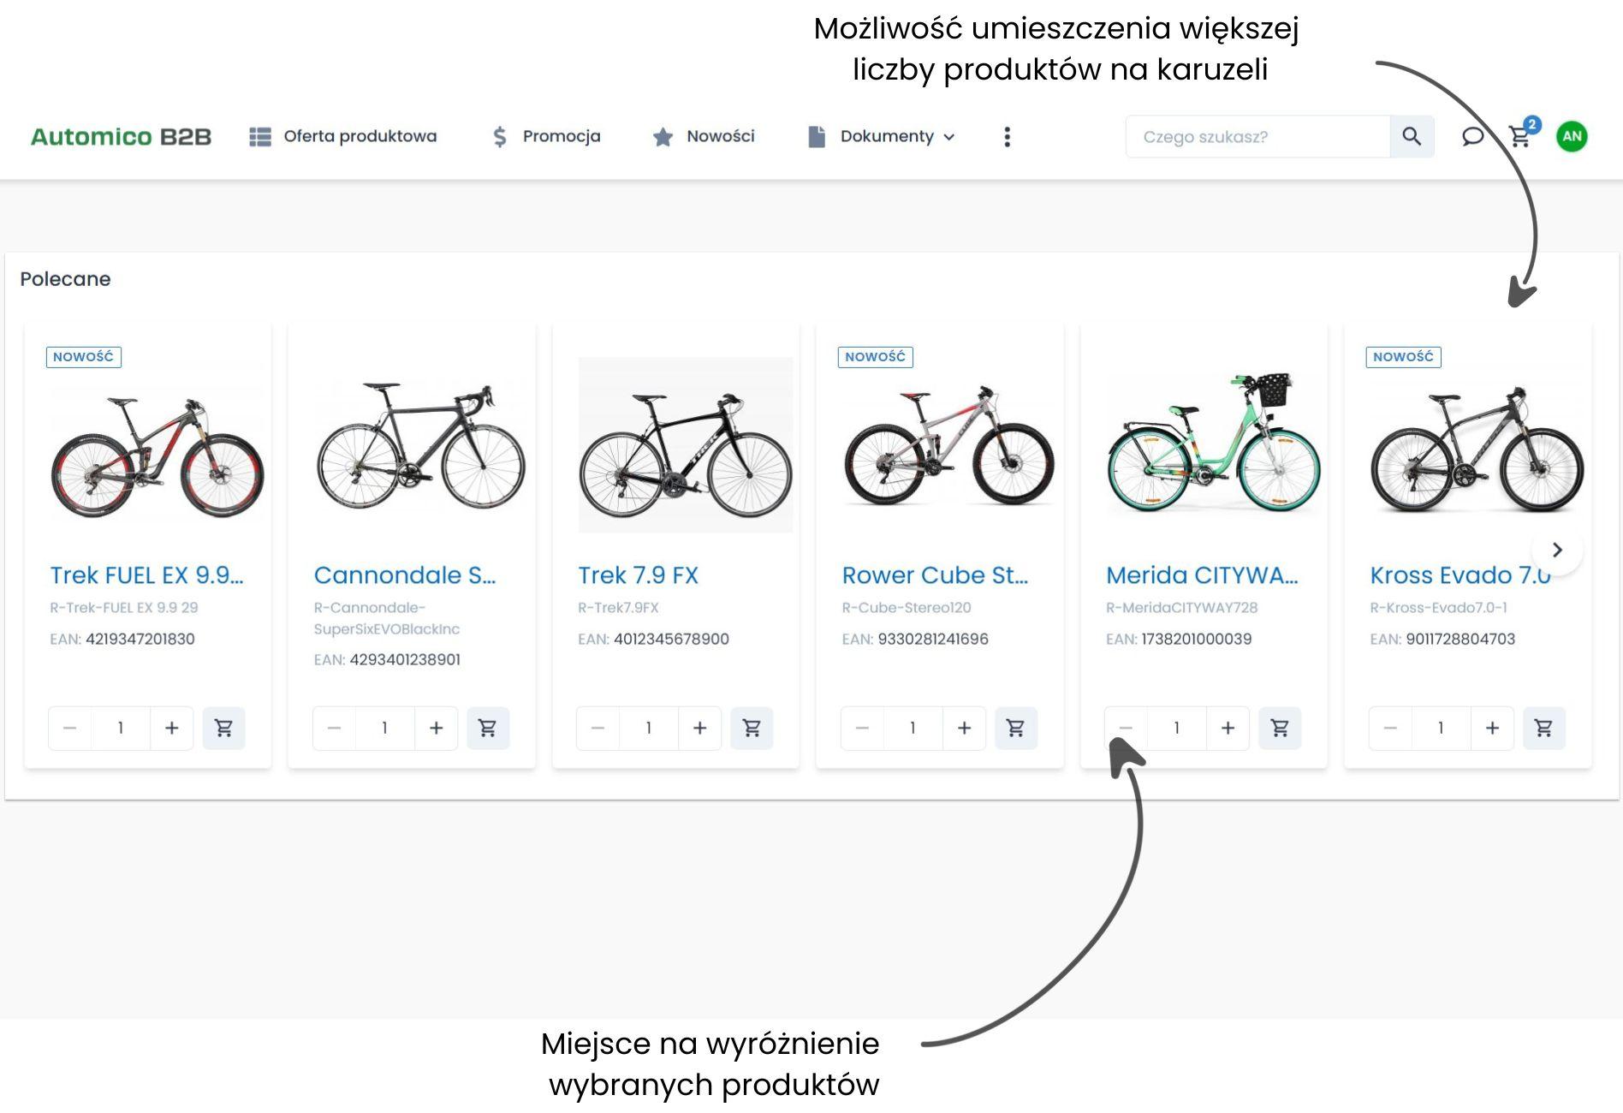Viewport: 1623px width, 1113px height.
Task: Open the Nowości page
Action: [704, 137]
